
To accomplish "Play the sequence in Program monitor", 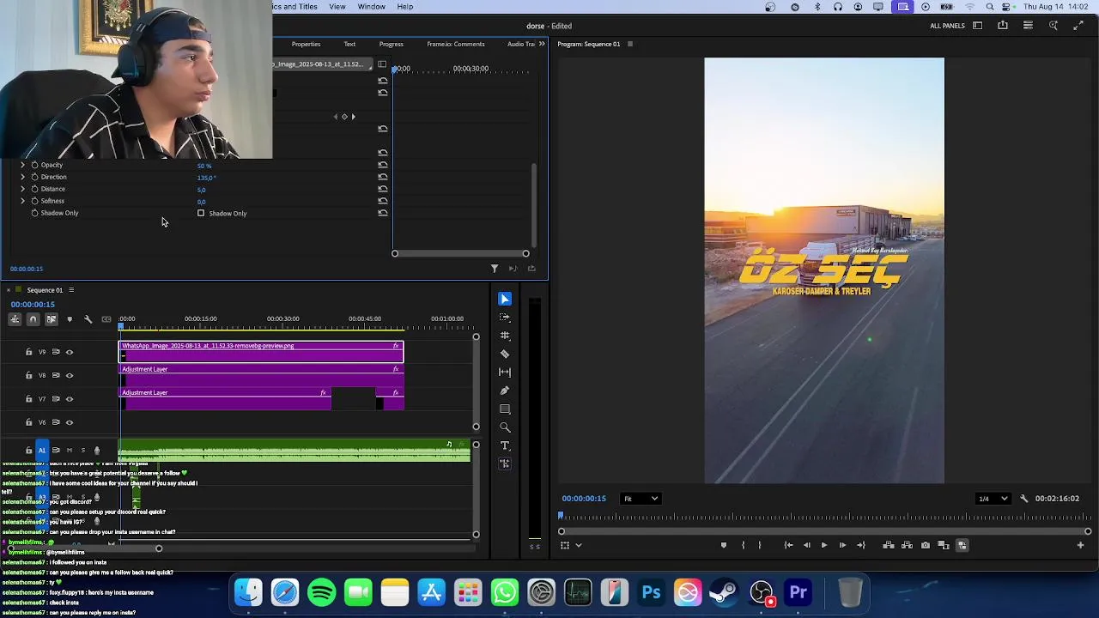I will [824, 545].
